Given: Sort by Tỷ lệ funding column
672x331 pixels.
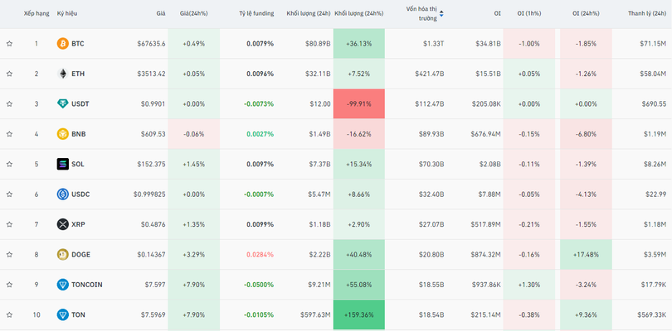Looking at the screenshot, I should click(256, 13).
